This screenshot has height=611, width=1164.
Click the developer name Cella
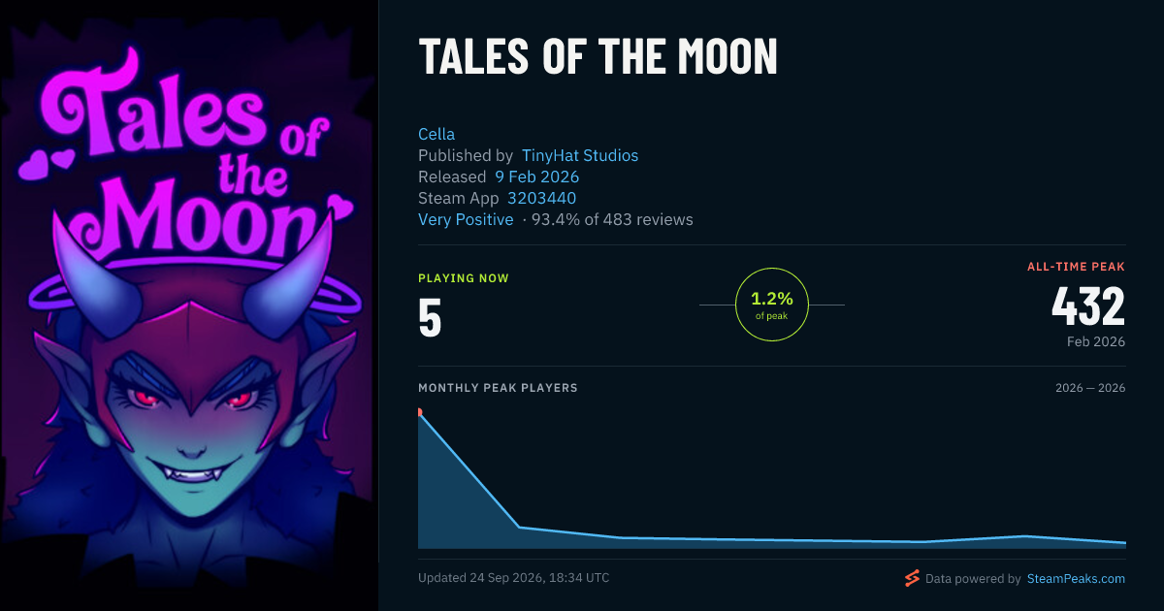point(436,134)
